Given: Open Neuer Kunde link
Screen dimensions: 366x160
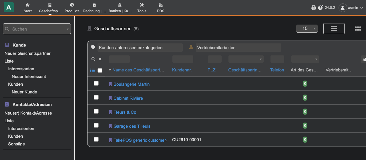Looking at the screenshot, I should click(24, 92).
